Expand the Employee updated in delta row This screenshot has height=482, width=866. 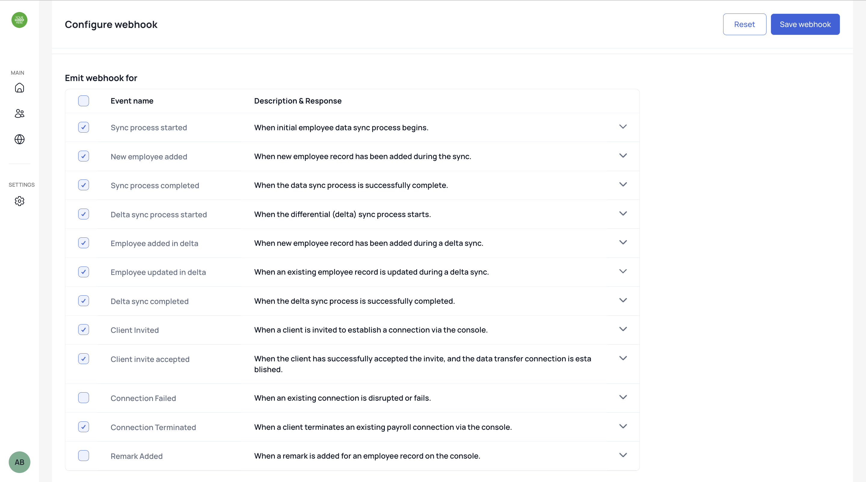point(623,271)
